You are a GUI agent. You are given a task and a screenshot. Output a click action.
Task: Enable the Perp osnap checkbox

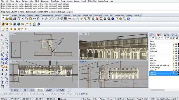[39, 94]
